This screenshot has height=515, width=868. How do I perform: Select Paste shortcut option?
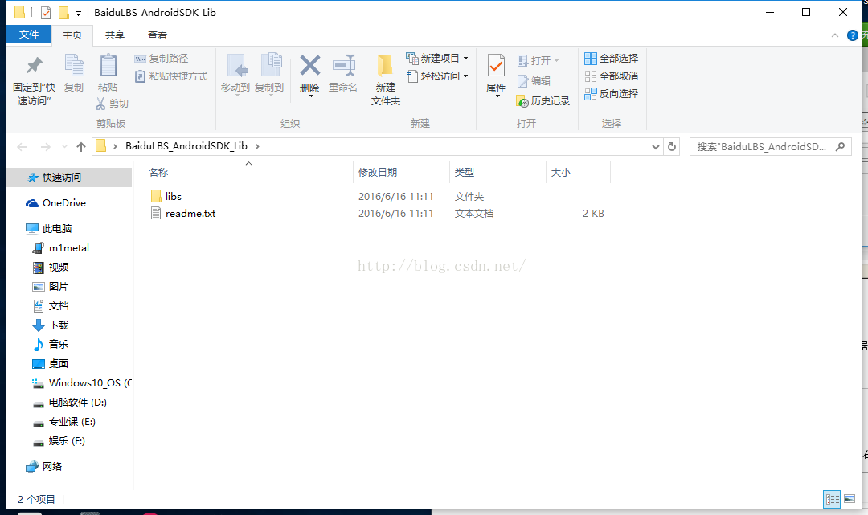pos(171,76)
